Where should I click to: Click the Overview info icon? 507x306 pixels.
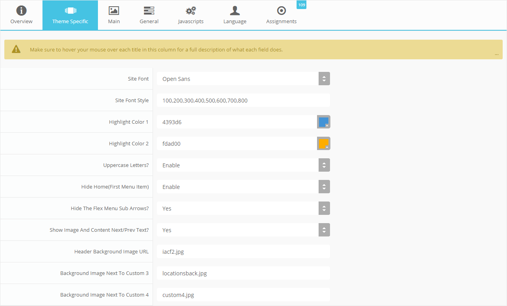click(x=21, y=11)
